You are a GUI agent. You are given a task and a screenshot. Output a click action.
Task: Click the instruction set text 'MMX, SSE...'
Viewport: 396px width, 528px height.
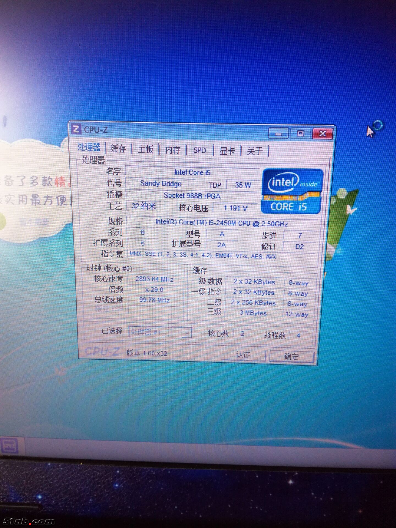(x=203, y=255)
